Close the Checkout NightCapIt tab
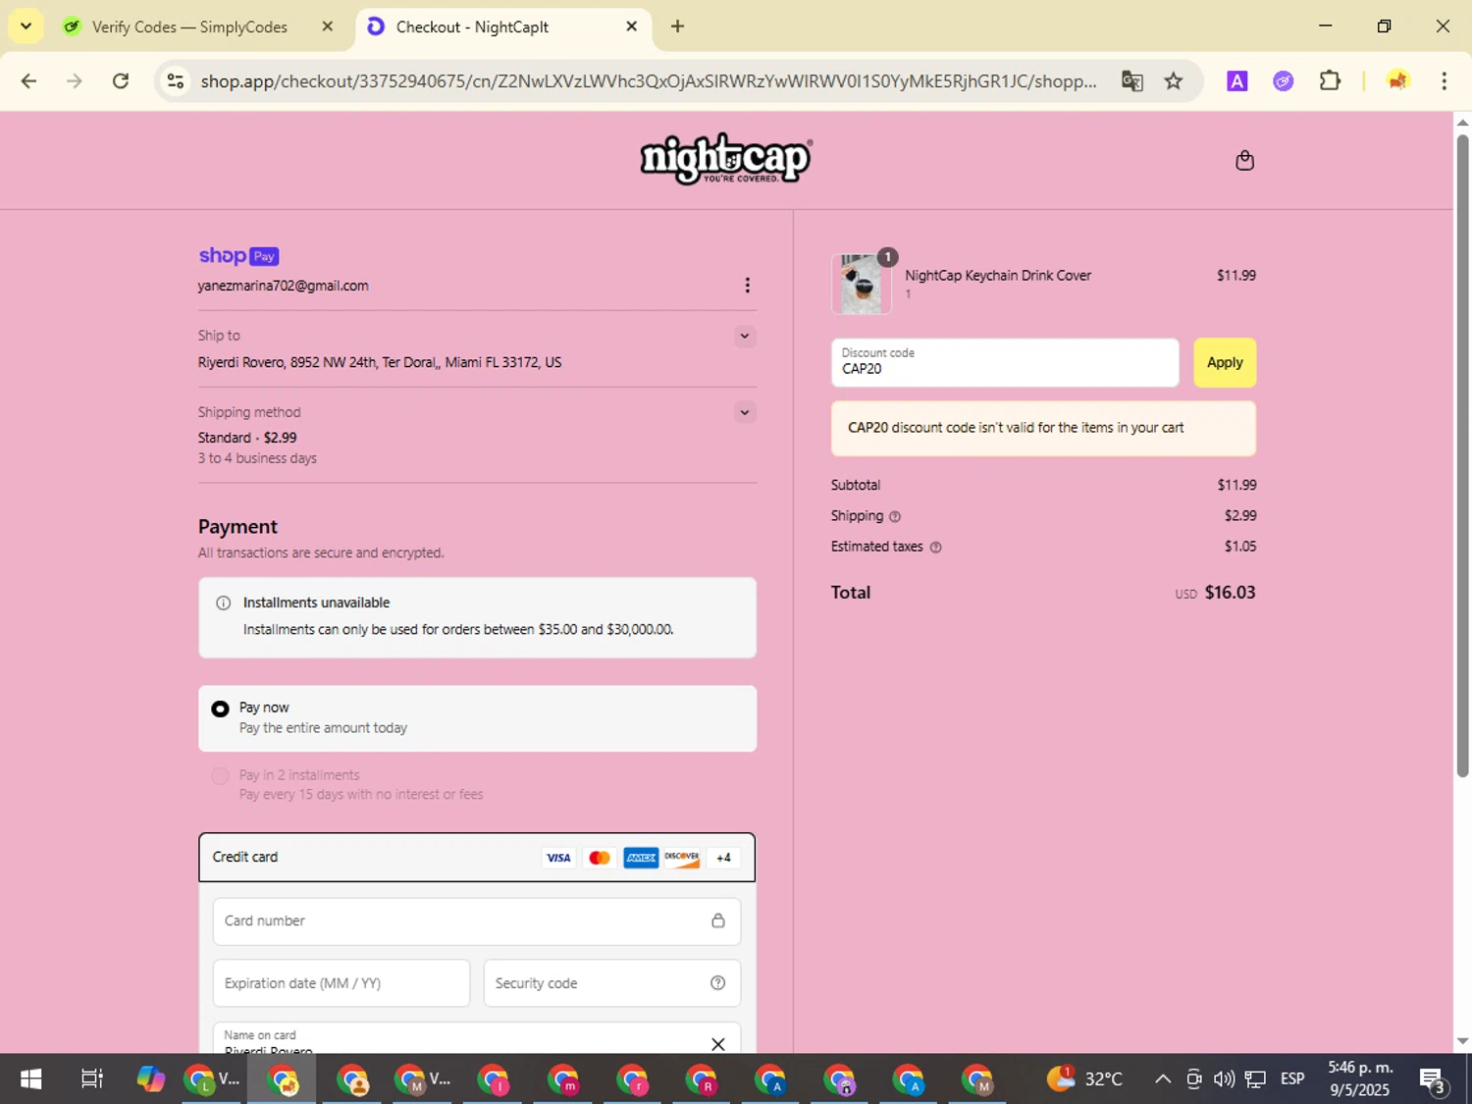This screenshot has height=1104, width=1472. 632,26
